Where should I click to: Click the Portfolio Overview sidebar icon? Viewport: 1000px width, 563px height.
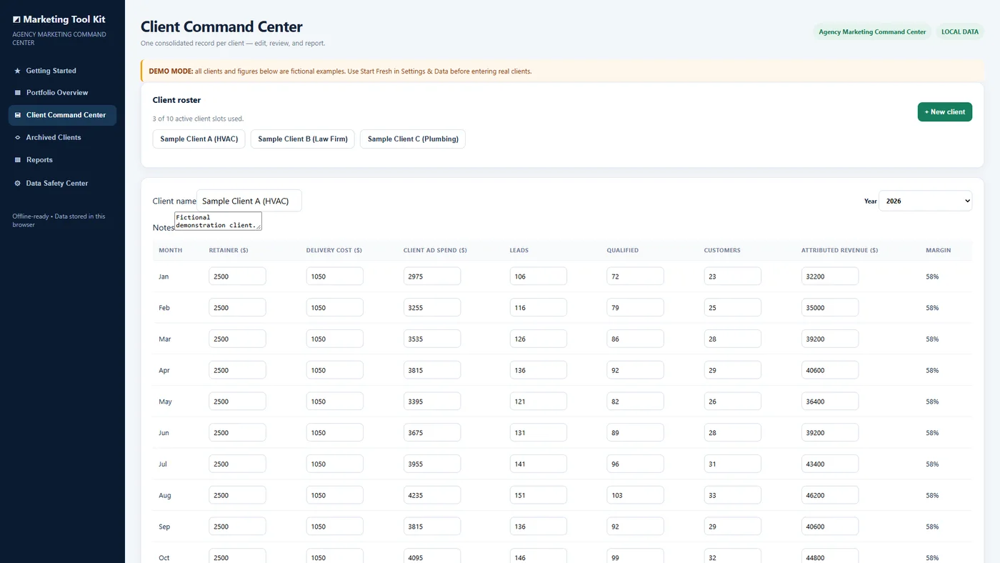point(17,93)
